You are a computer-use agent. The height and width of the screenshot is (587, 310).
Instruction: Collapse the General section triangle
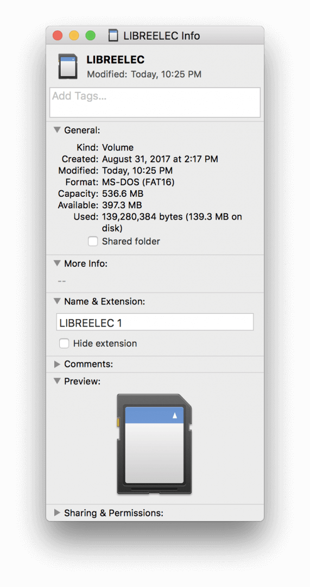click(x=57, y=130)
